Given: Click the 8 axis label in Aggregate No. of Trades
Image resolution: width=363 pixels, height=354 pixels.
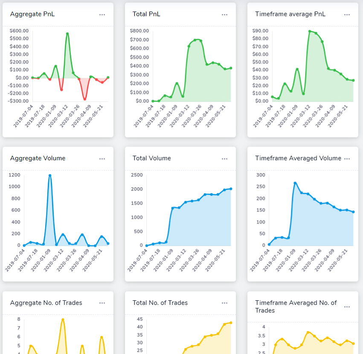Looking at the screenshot, I should pos(19,319).
